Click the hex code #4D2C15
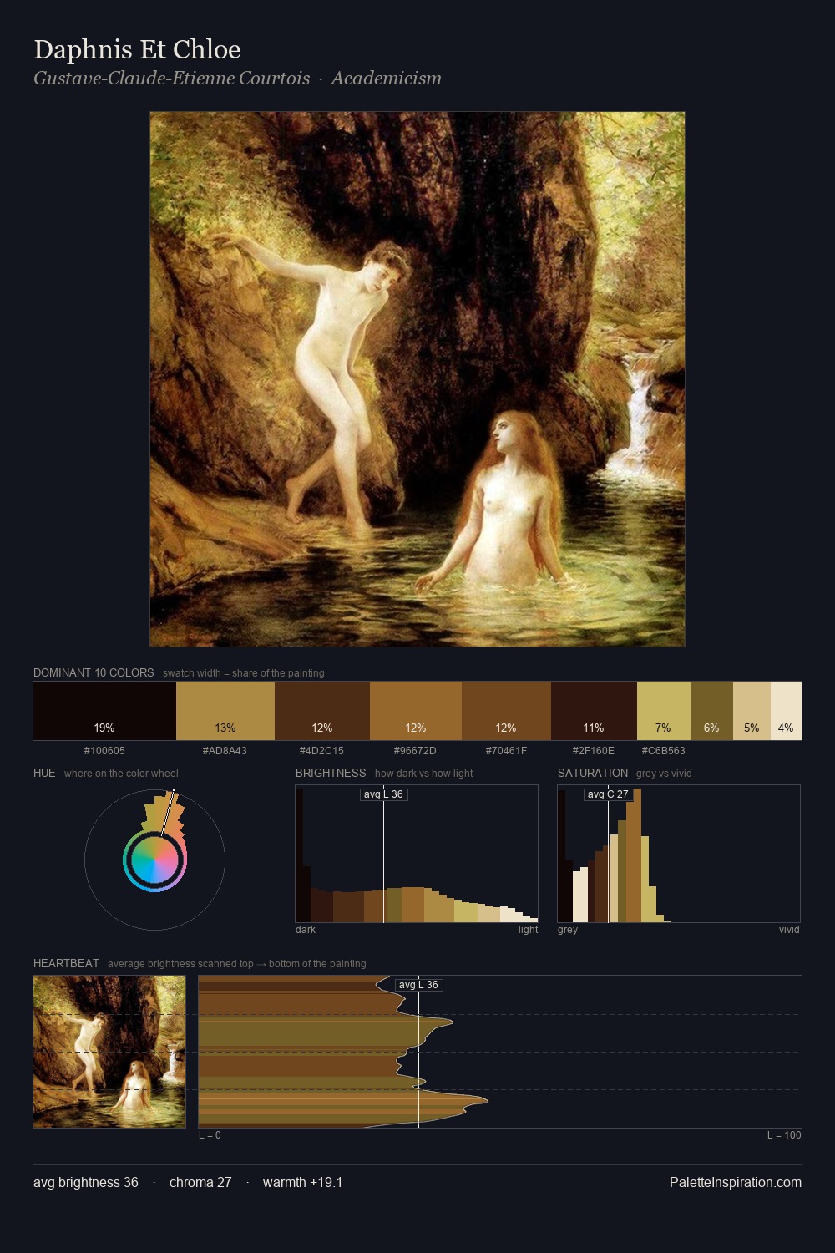The image size is (835, 1253). (x=321, y=751)
